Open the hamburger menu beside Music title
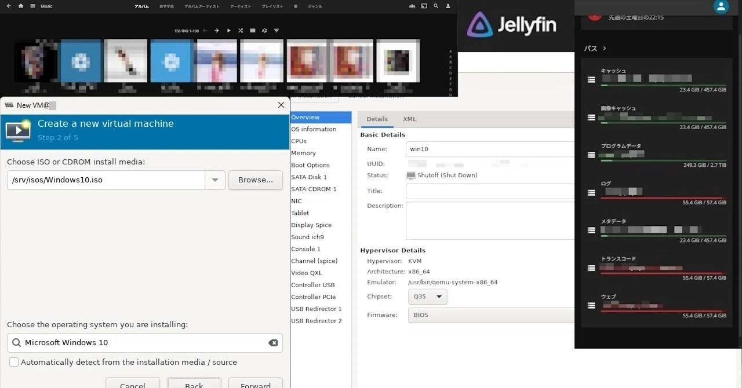This screenshot has height=388, width=742. click(33, 6)
